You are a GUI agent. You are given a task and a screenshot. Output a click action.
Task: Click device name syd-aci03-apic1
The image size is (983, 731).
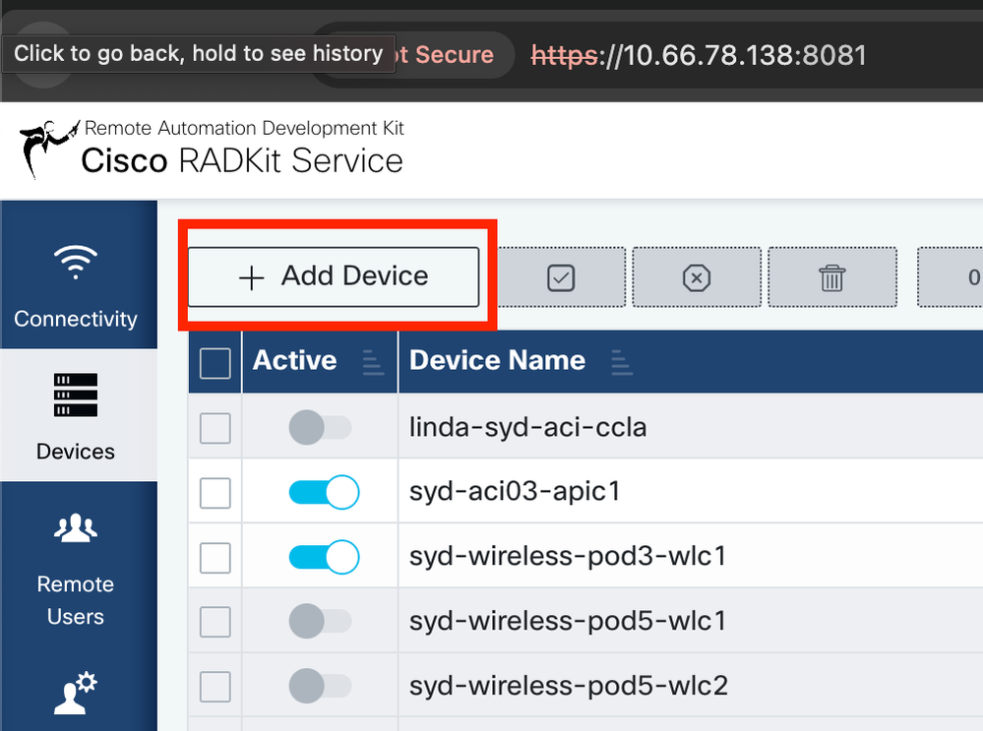coord(516,492)
